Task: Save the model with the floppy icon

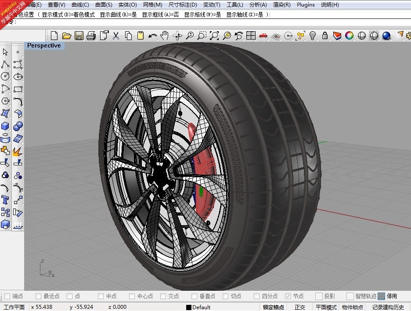Action: (79, 36)
